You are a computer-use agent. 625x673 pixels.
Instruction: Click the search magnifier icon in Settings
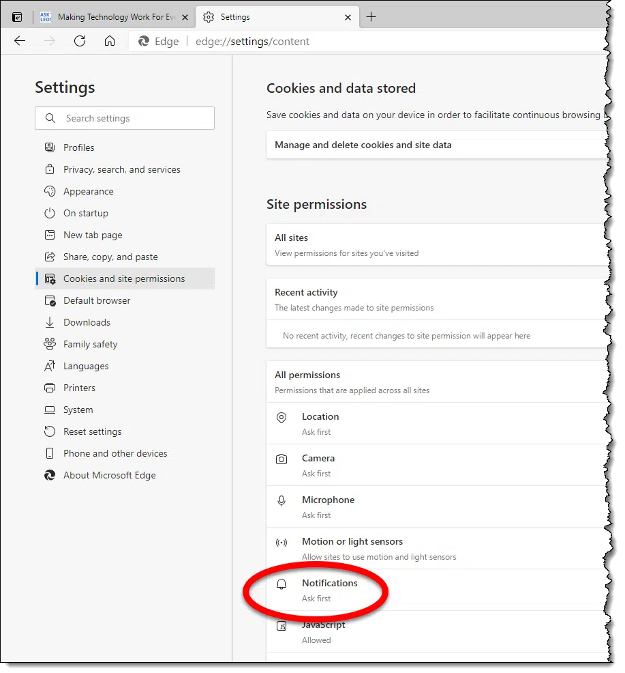50,118
